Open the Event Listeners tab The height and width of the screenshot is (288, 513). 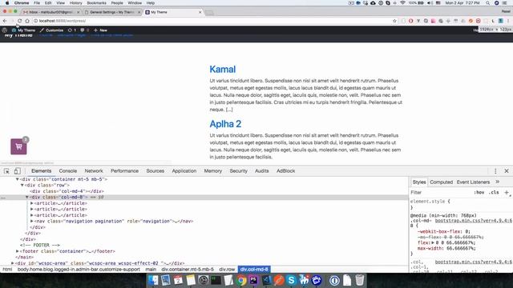click(x=473, y=182)
